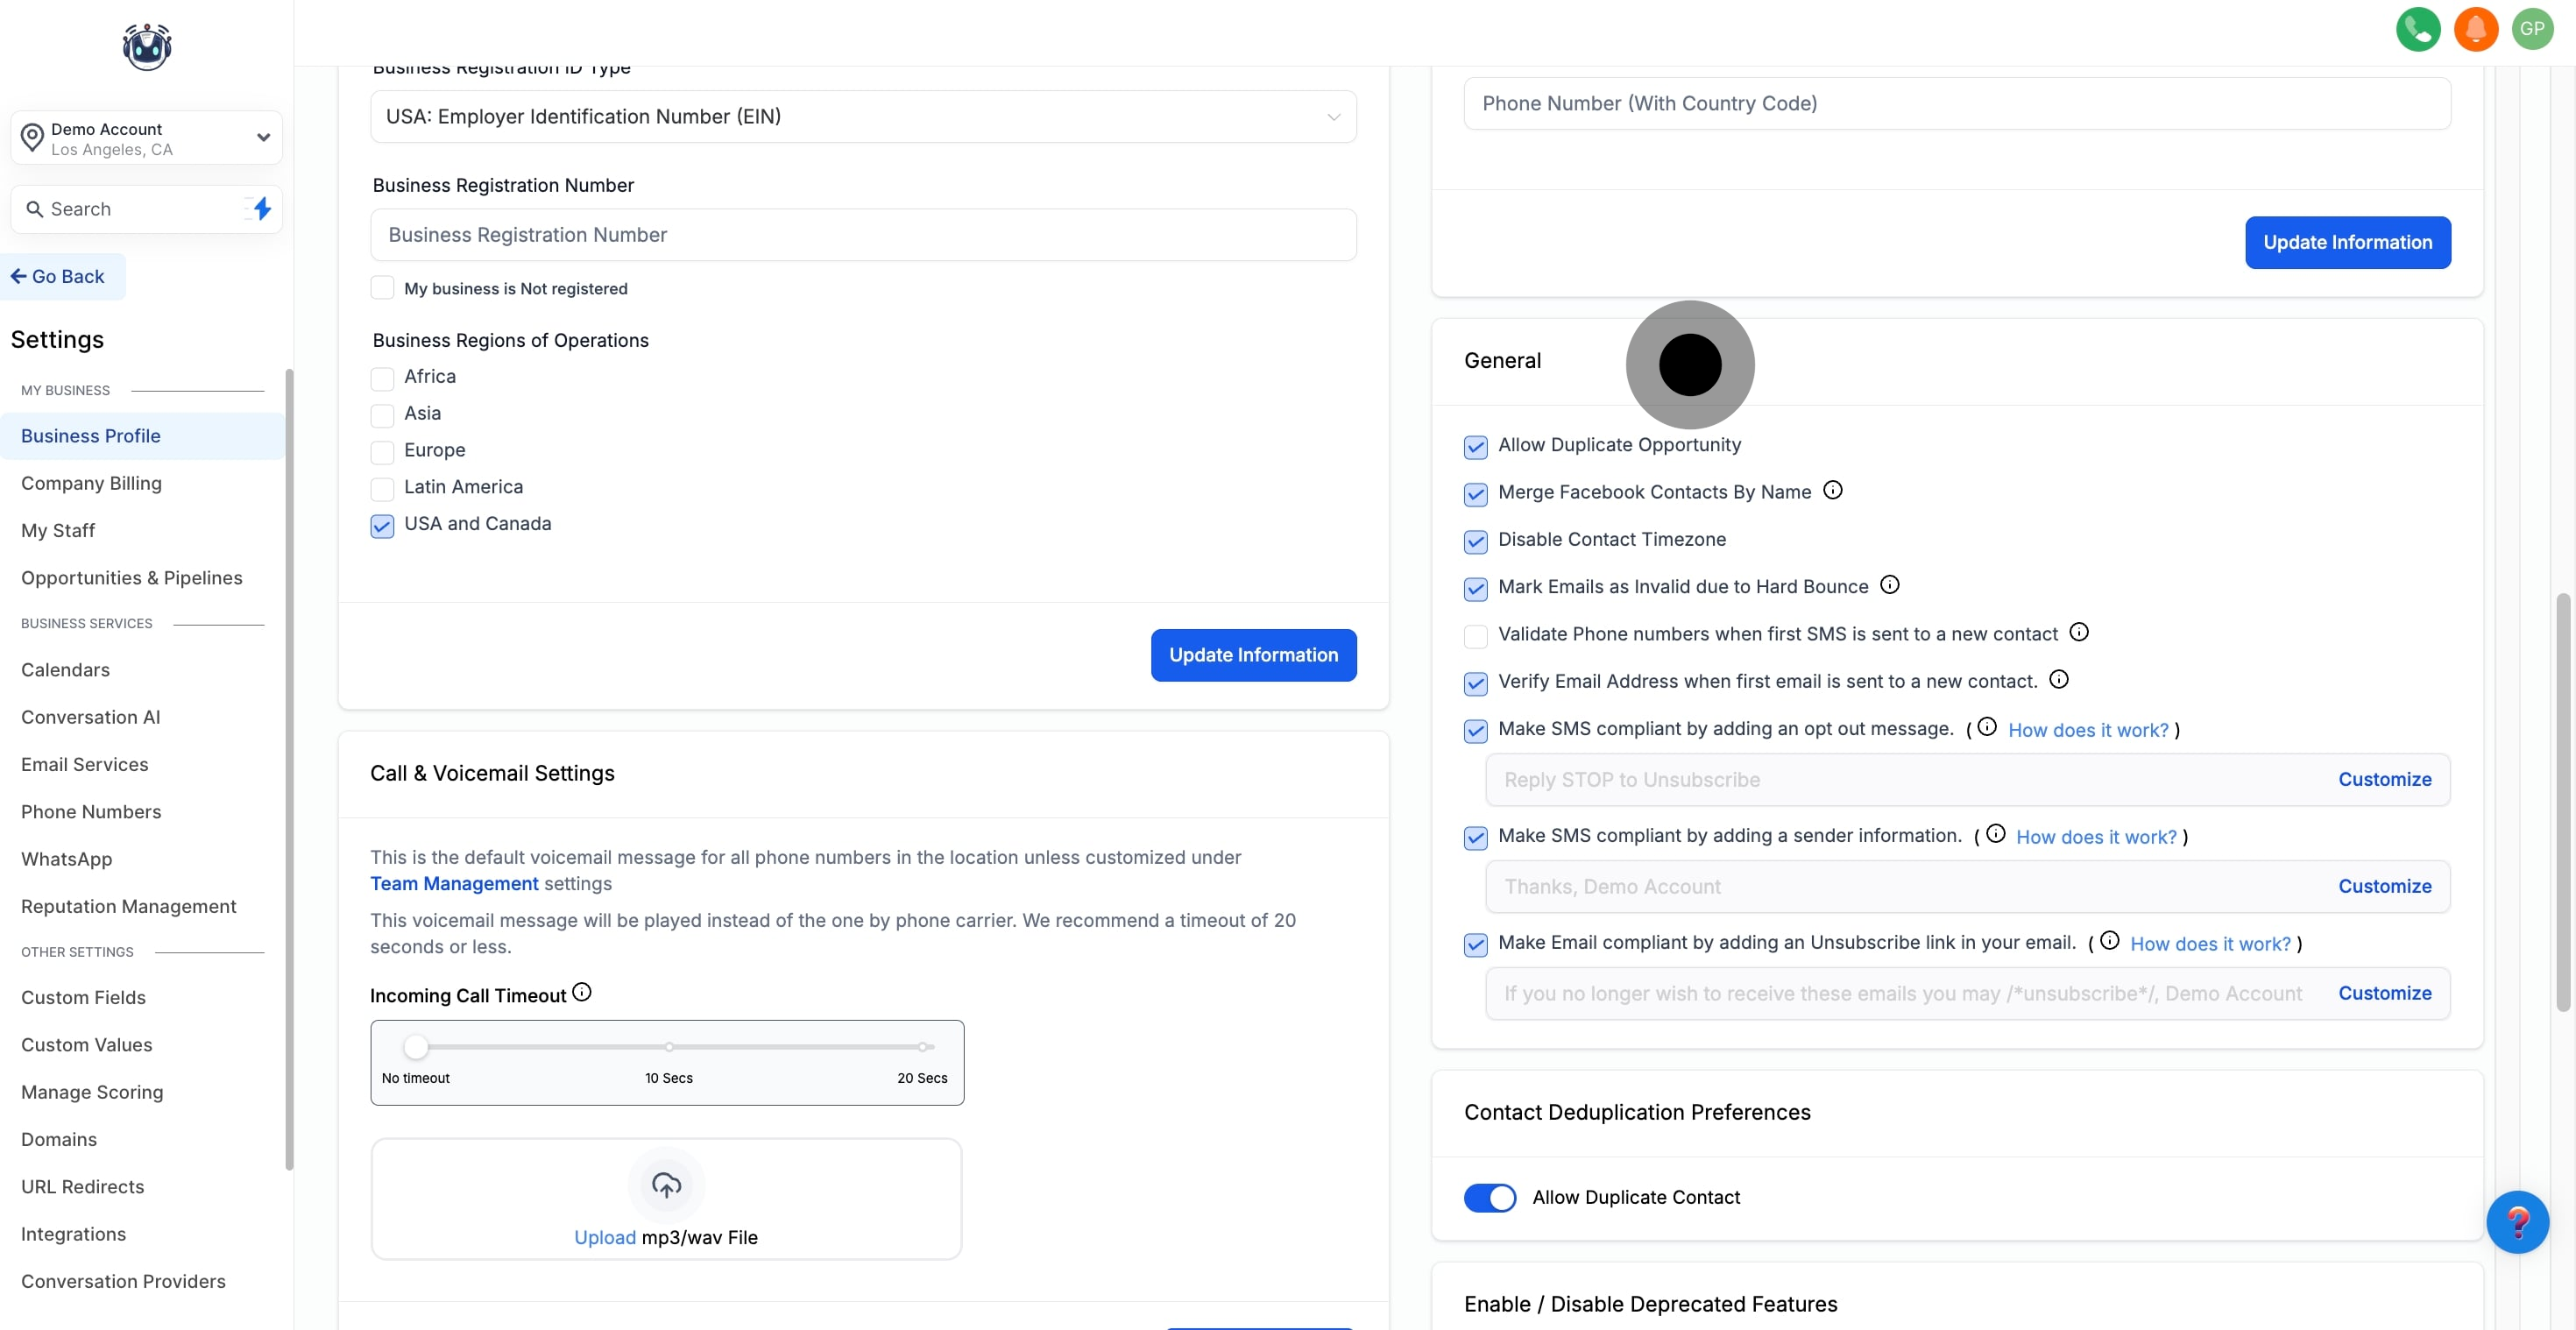This screenshot has width=2576, height=1330.
Task: Click the Business Registration Number field
Action: pos(862,235)
